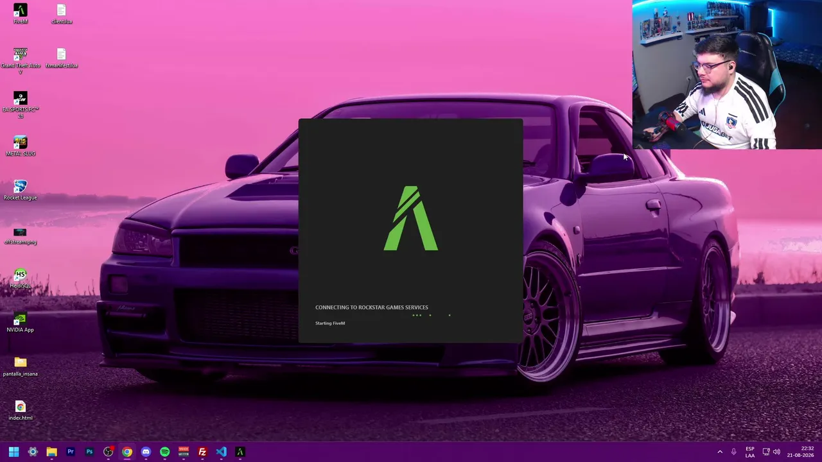Click the FiveM logo in the launcher
The width and height of the screenshot is (822, 462).
pos(411,218)
